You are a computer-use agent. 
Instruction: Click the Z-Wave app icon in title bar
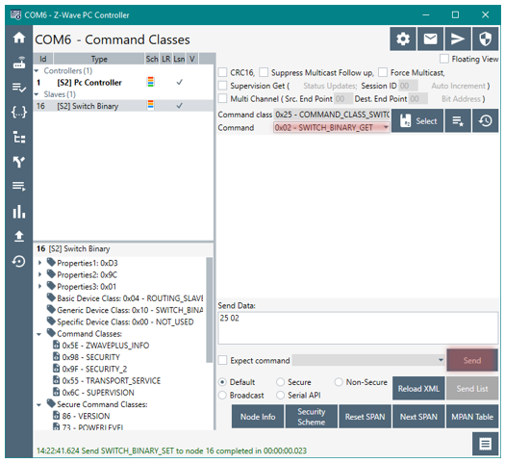click(15, 14)
